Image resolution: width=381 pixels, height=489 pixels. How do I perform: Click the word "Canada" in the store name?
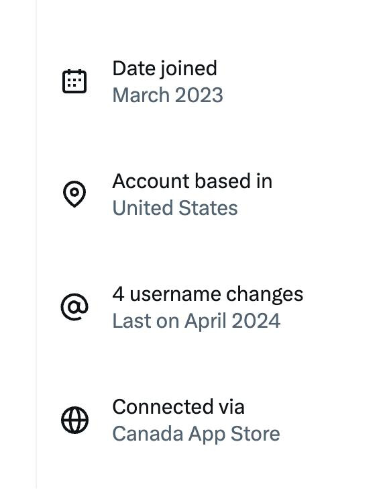[x=148, y=434]
